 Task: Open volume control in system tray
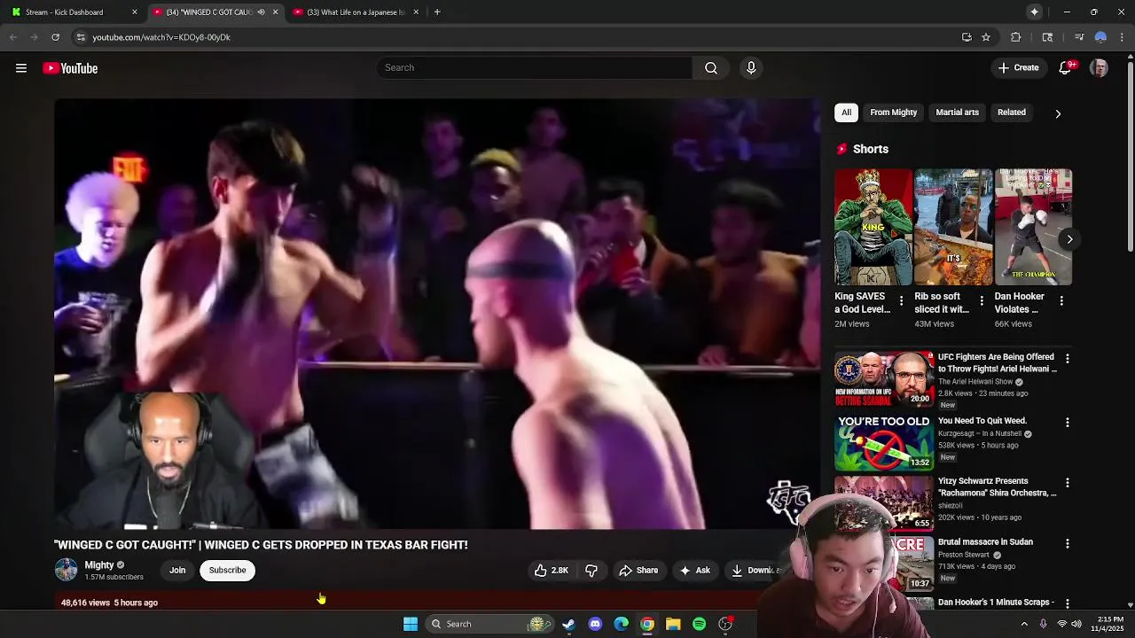click(x=1076, y=624)
